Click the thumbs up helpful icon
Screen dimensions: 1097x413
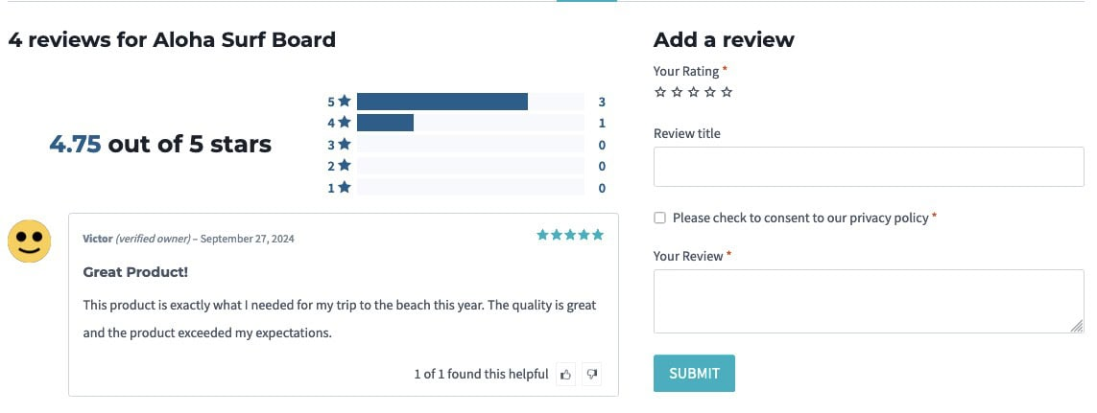pyautogui.click(x=566, y=375)
